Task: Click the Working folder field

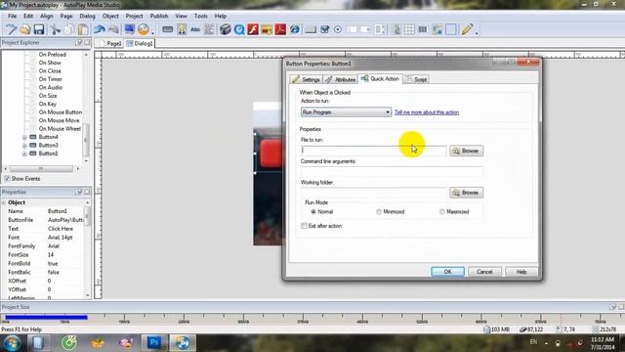Action: (x=373, y=193)
